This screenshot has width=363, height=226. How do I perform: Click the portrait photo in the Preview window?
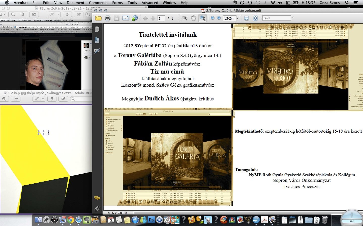(53, 65)
